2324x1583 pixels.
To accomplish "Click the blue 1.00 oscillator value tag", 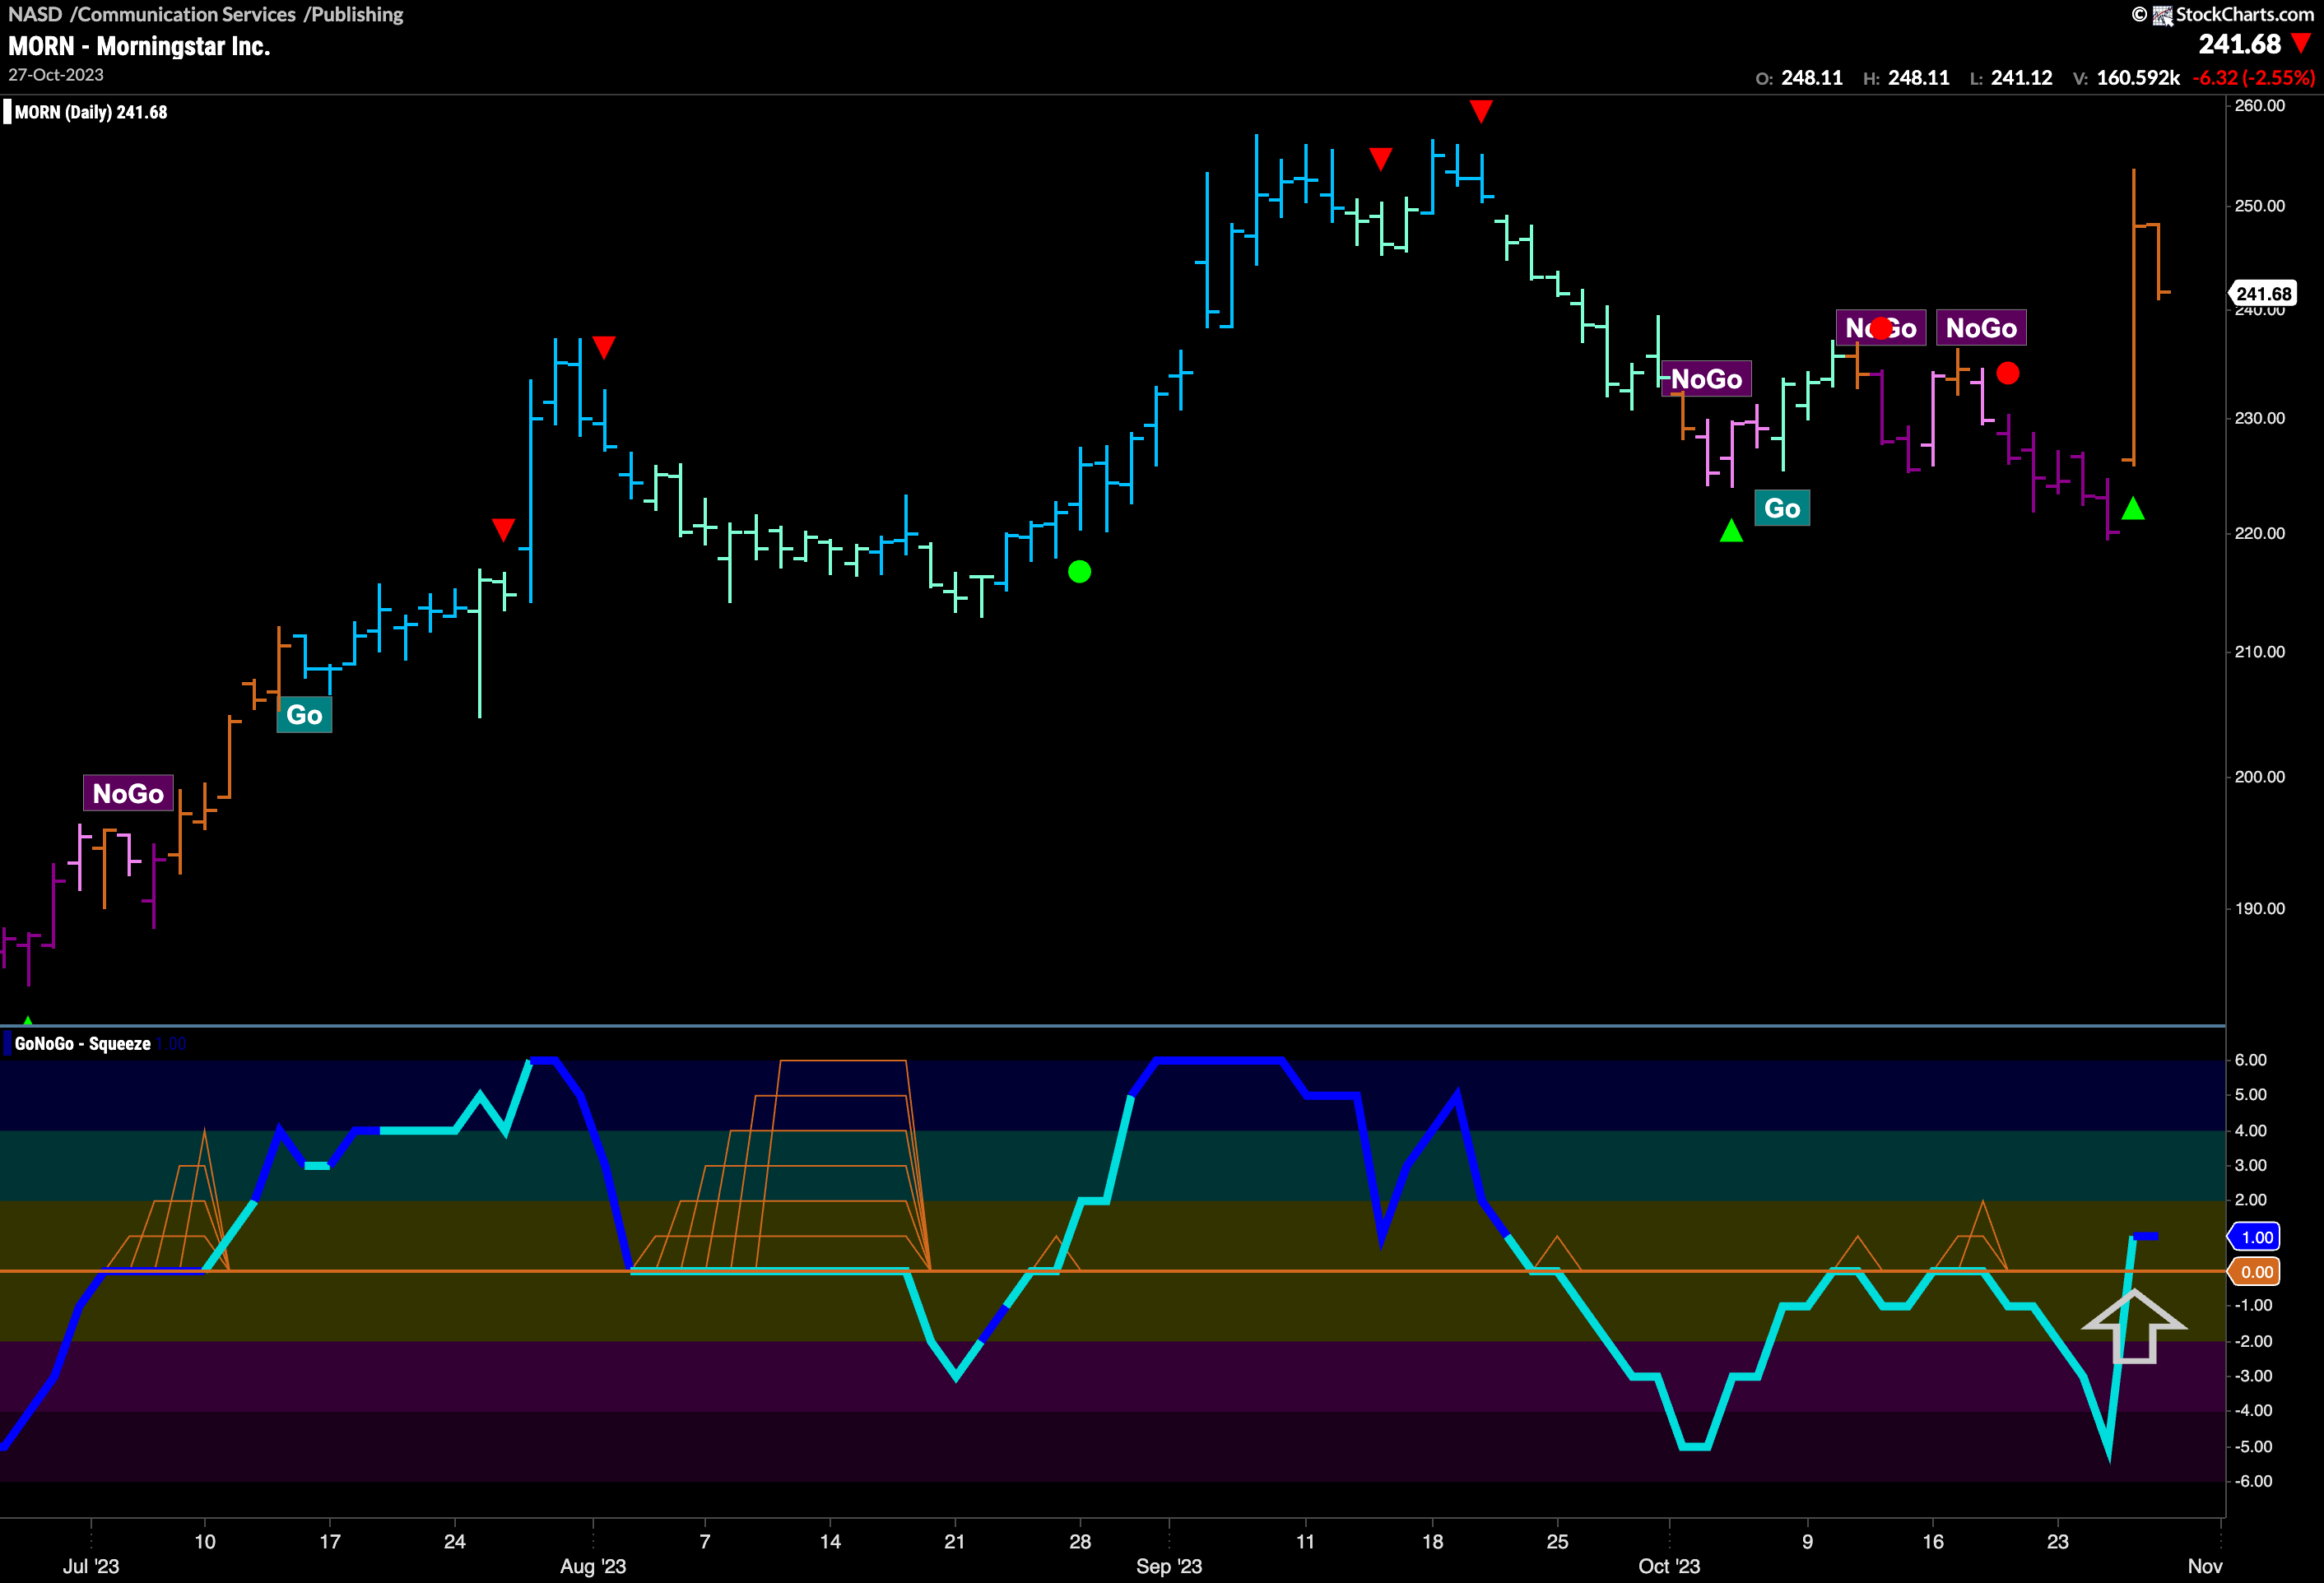I will [x=2254, y=1237].
